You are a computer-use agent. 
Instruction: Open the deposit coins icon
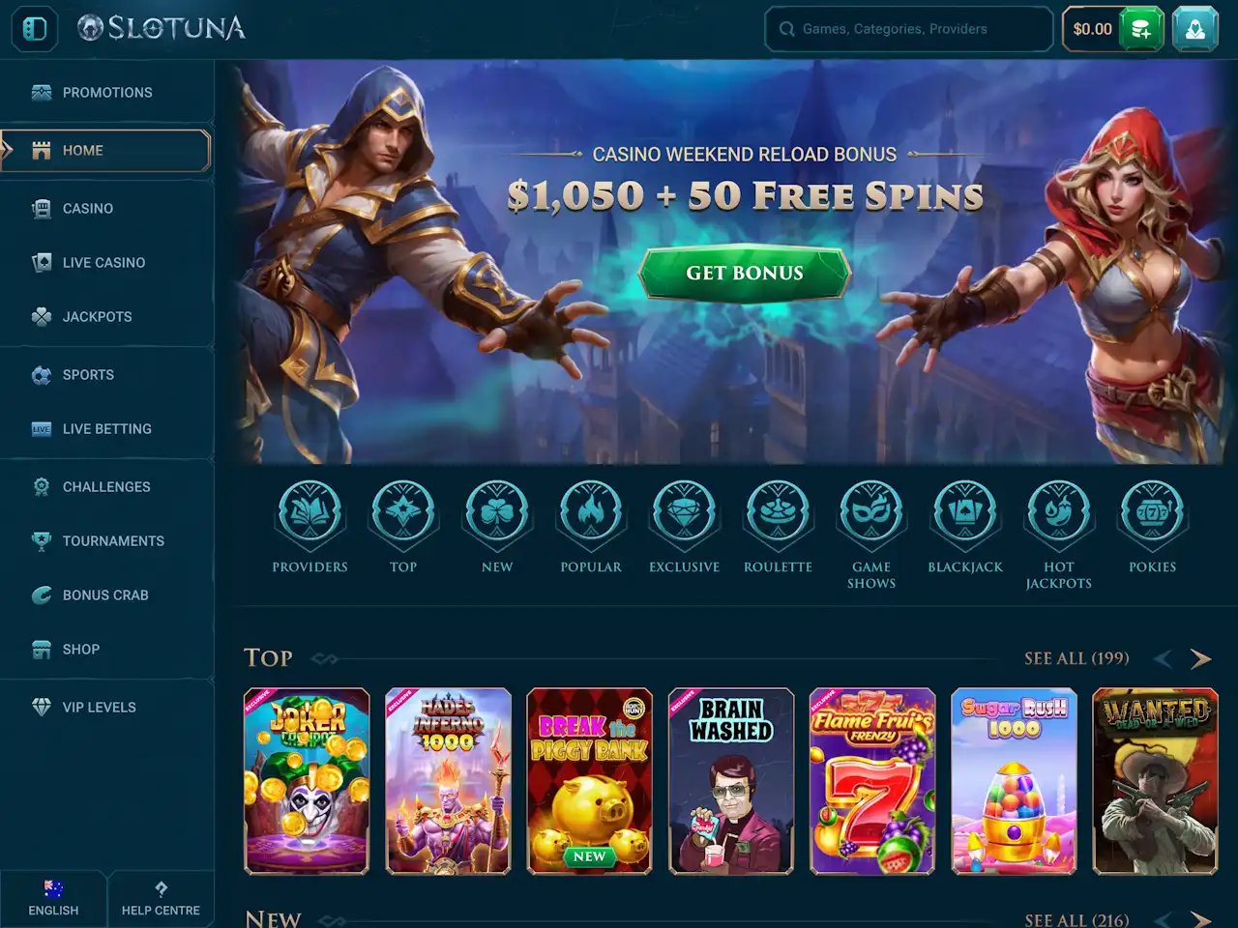1141,29
